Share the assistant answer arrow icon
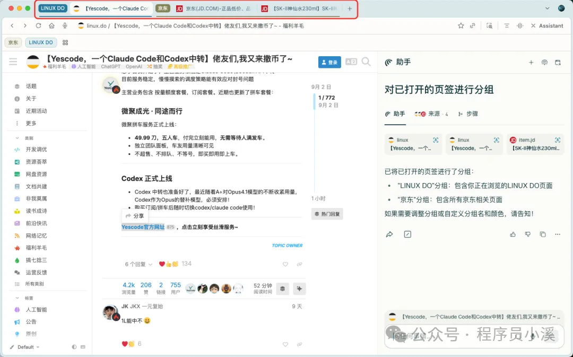The width and height of the screenshot is (573, 357). pos(389,234)
